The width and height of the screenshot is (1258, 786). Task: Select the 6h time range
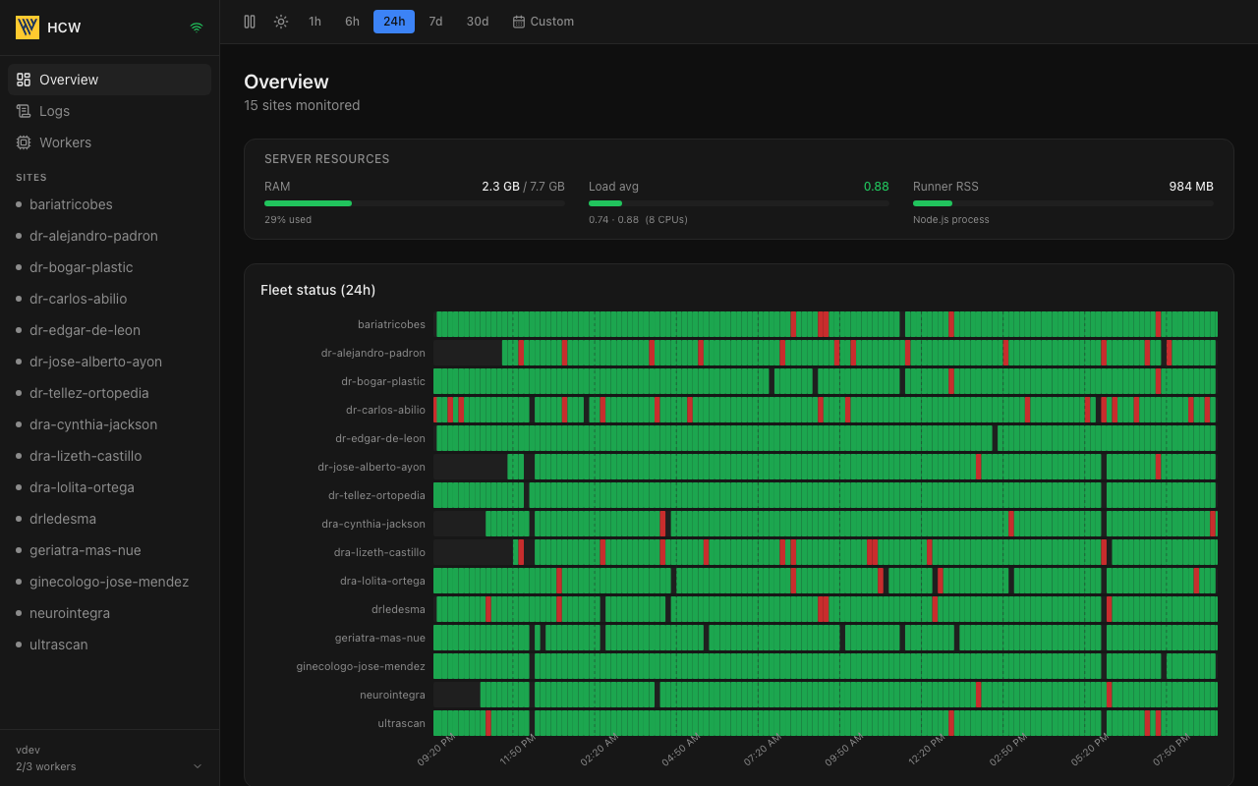click(352, 22)
